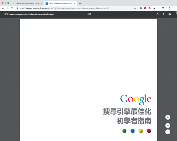The width and height of the screenshot is (177, 141).
Task: Click the Google logo on the PDF cover
Action: tap(136, 100)
